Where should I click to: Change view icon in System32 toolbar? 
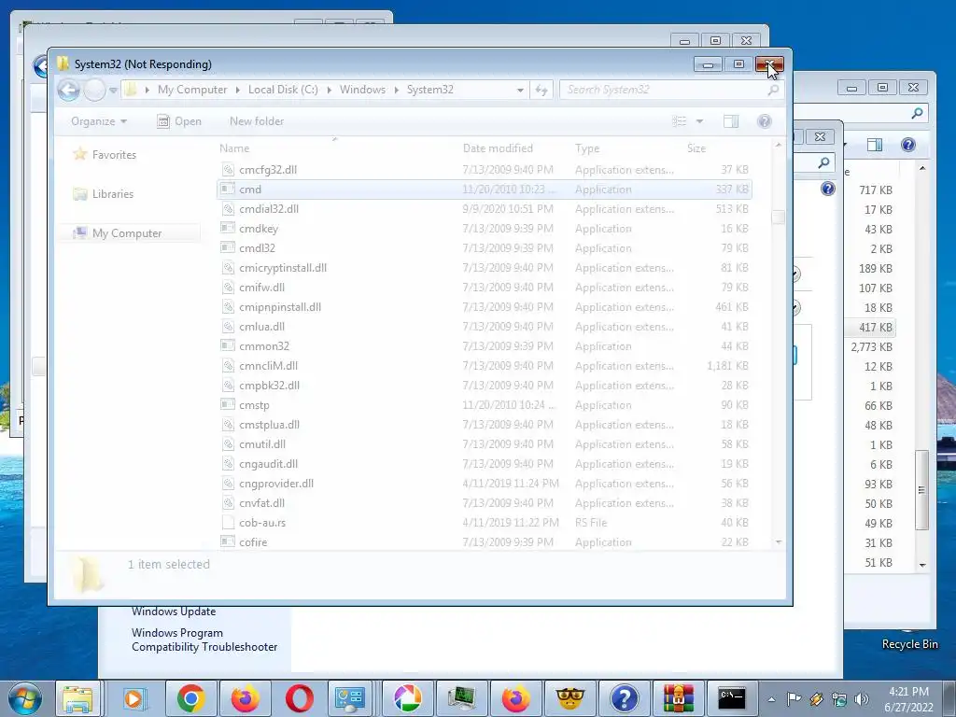point(680,121)
